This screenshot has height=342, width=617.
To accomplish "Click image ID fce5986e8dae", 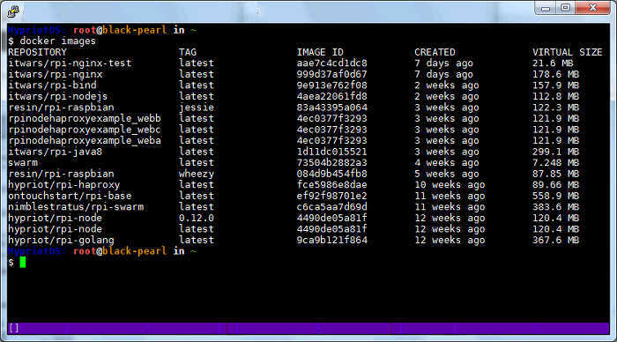I will point(331,184).
